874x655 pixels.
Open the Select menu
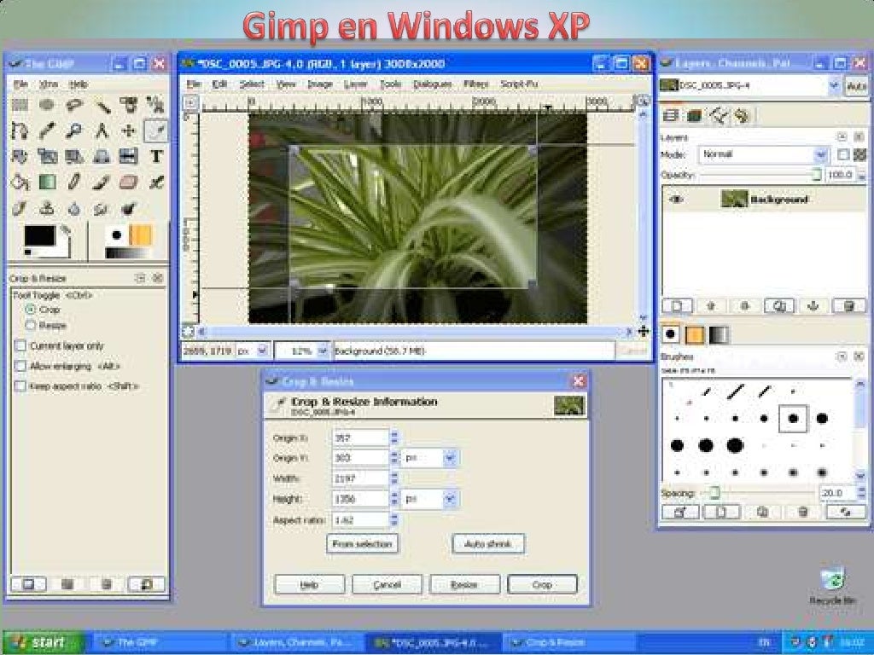tap(252, 84)
